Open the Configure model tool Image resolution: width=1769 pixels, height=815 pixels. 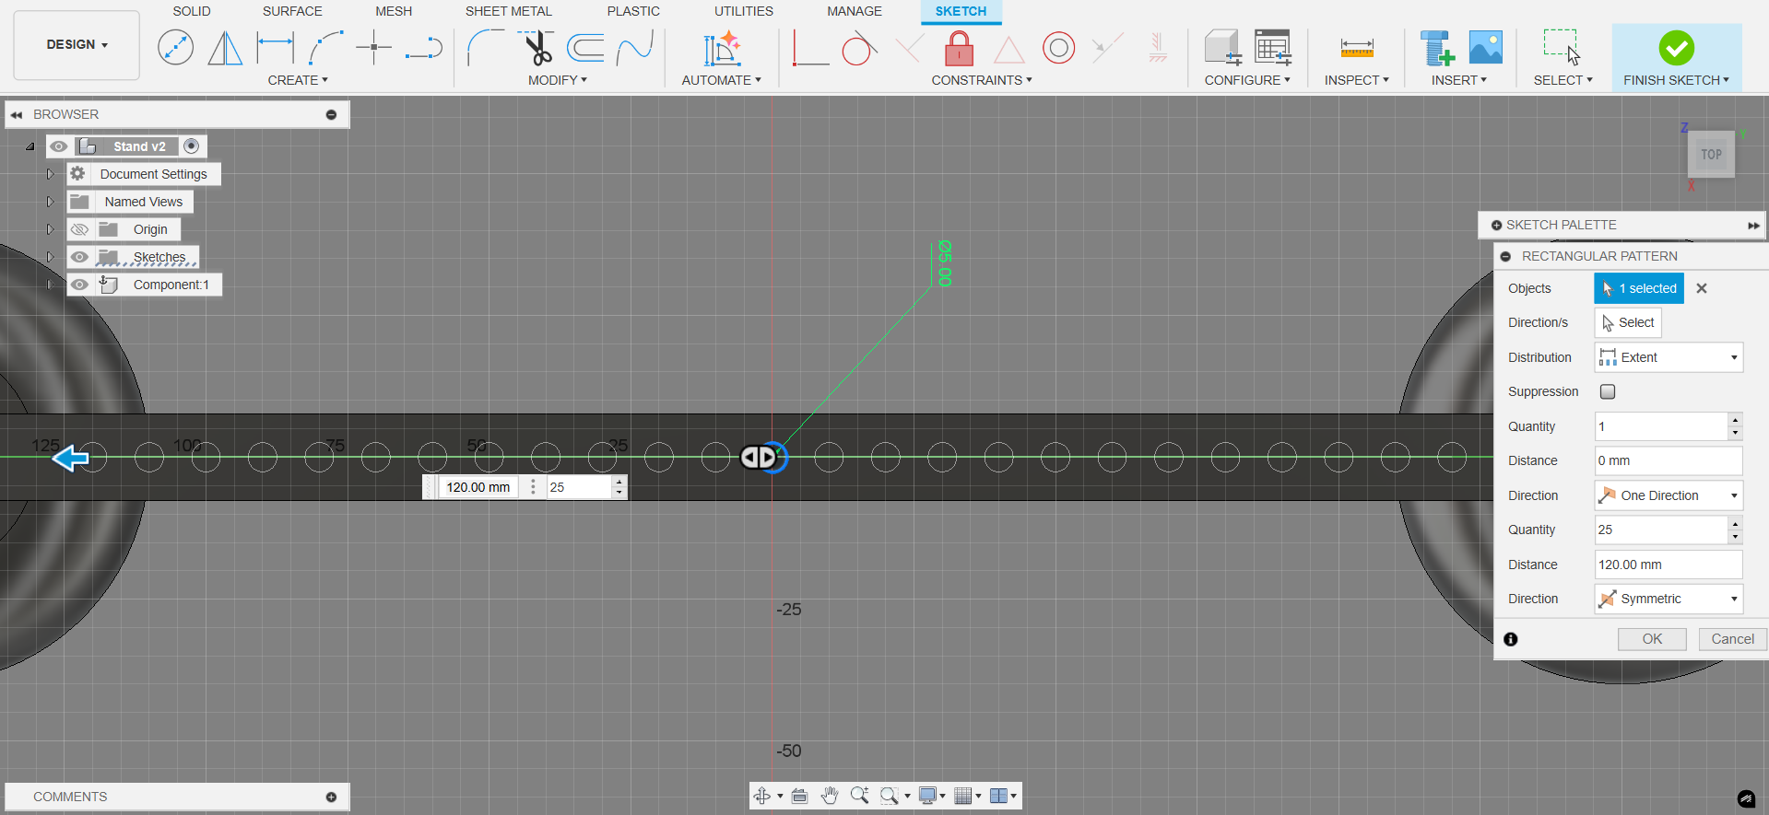[1223, 48]
